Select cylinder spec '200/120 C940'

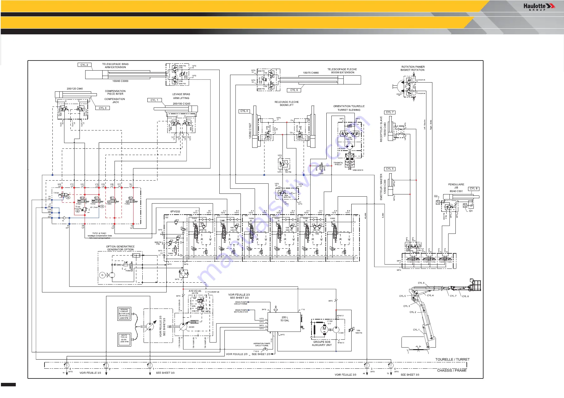(x=75, y=89)
